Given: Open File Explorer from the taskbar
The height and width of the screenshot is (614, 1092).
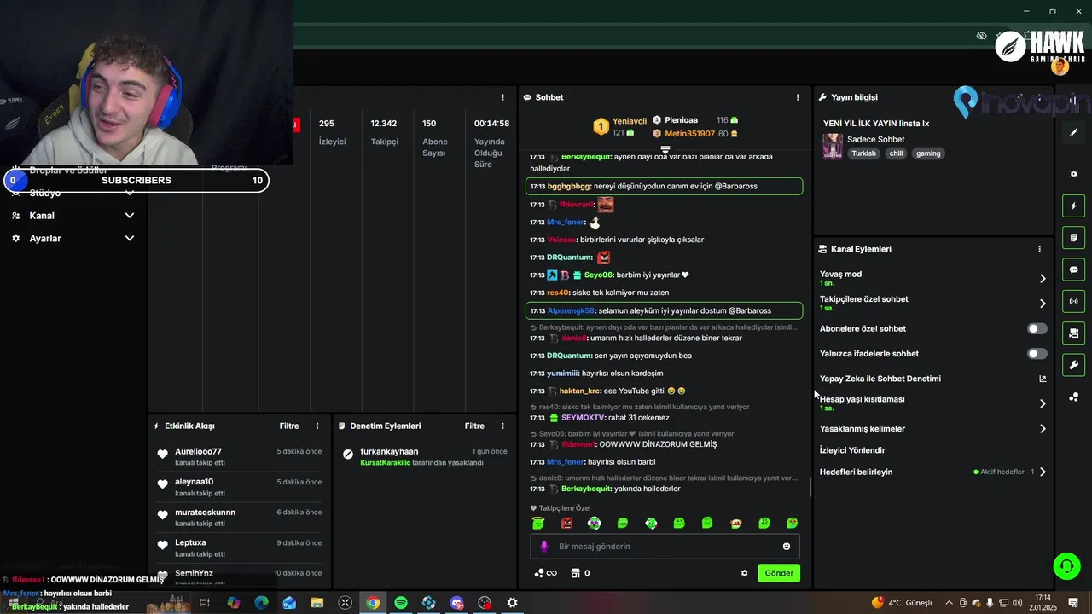Looking at the screenshot, I should pyautogui.click(x=317, y=603).
